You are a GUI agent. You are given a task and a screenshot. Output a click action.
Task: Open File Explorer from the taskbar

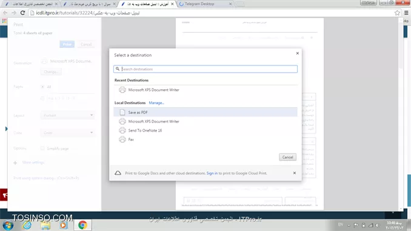(45, 225)
